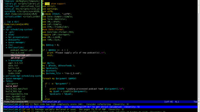Open .gitignore file

coord(12,84)
